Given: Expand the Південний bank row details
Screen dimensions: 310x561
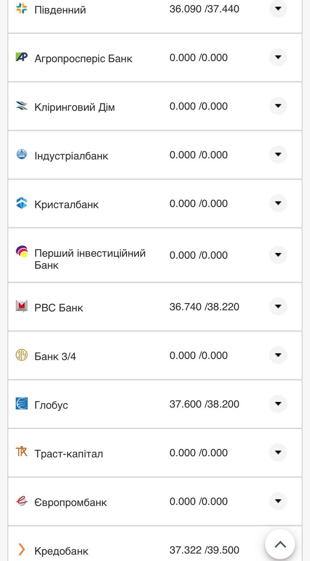Looking at the screenshot, I should point(278,8).
